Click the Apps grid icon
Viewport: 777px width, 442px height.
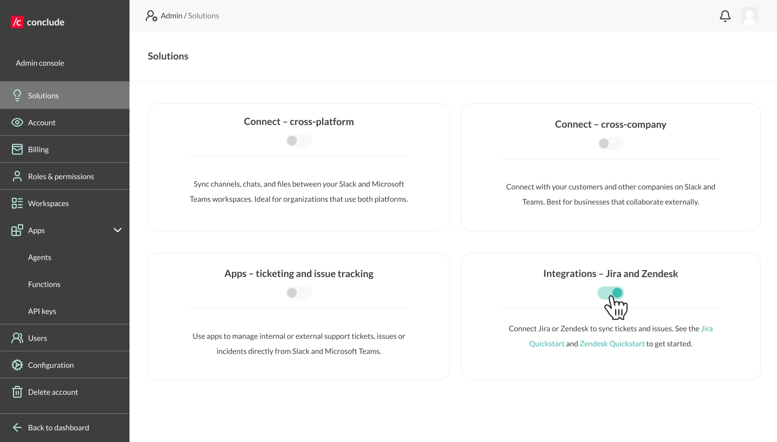17,230
